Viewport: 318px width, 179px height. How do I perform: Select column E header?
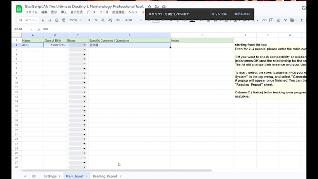[202, 35]
